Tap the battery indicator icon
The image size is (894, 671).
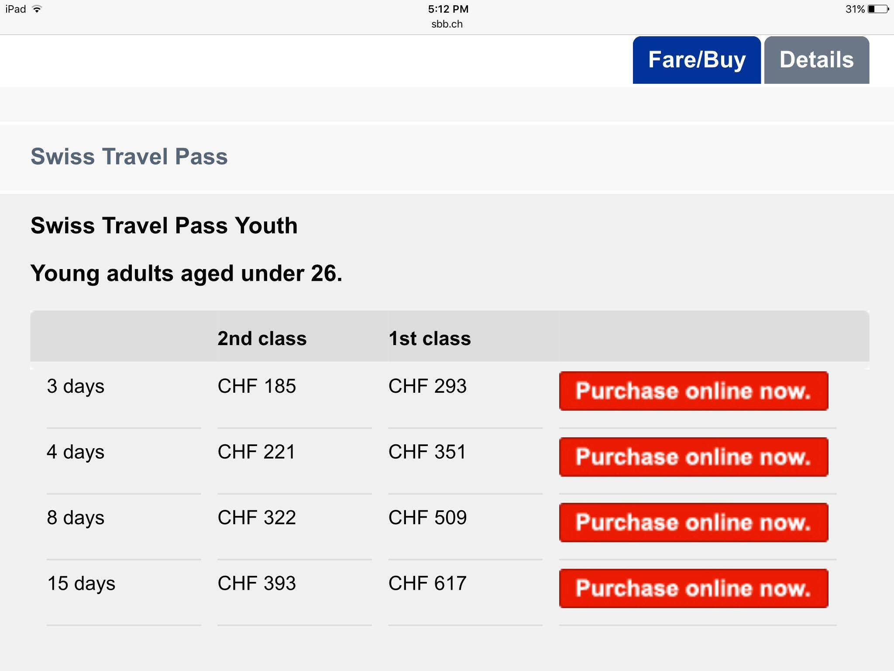(878, 9)
